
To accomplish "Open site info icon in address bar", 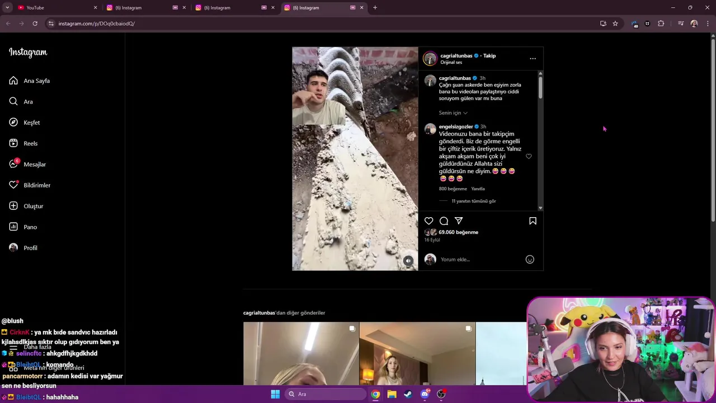I will click(x=51, y=24).
